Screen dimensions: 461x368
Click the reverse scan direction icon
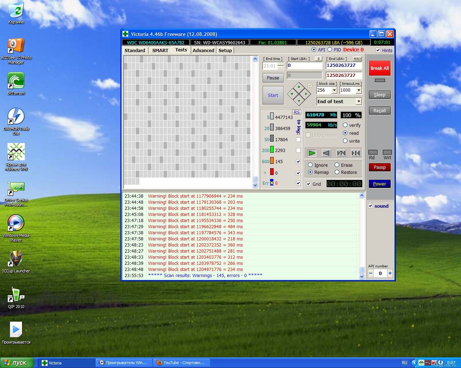[326, 153]
